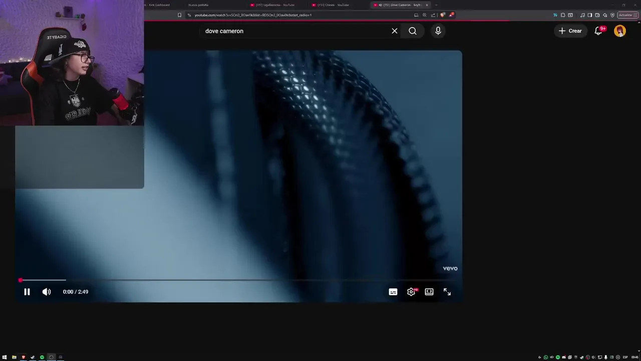Switch to theater mode view
The height and width of the screenshot is (361, 641).
[429, 292]
